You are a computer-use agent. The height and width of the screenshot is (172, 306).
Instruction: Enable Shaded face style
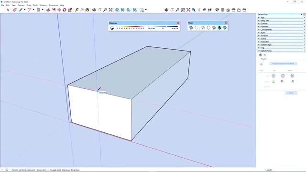214,28
